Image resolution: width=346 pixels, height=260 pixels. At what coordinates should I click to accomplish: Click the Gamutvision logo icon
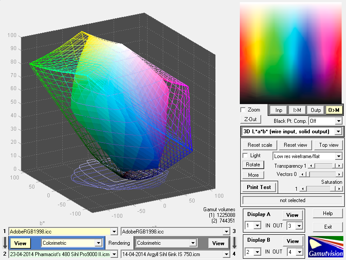(x=325, y=246)
